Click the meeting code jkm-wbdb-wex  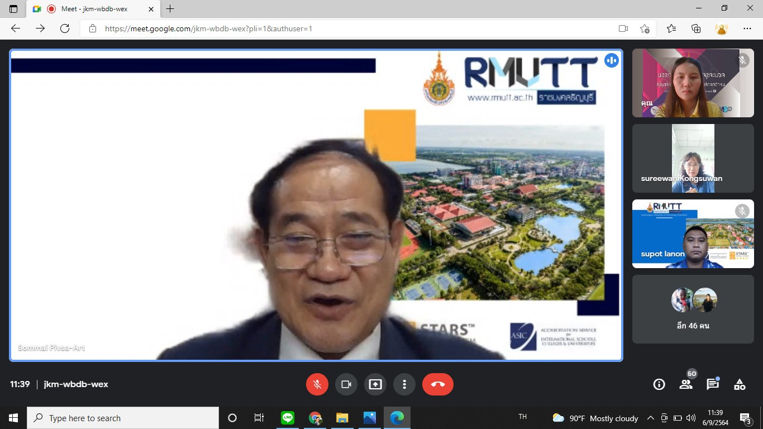(76, 384)
